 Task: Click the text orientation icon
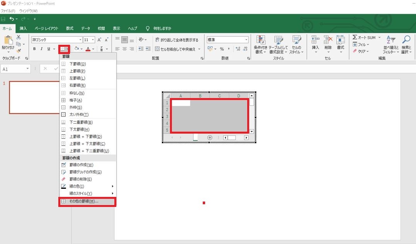pyautogui.click(x=141, y=40)
